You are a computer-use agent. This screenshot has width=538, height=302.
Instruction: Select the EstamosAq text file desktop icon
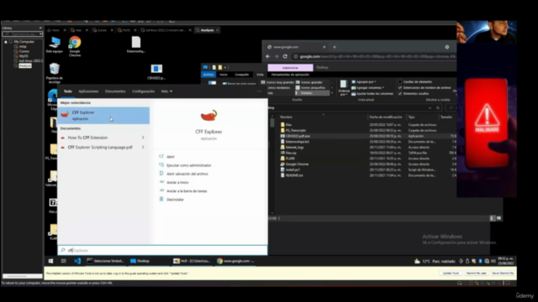[x=136, y=44]
